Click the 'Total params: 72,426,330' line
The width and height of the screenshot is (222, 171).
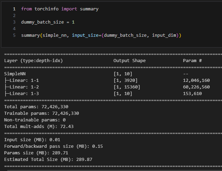(x=36, y=107)
